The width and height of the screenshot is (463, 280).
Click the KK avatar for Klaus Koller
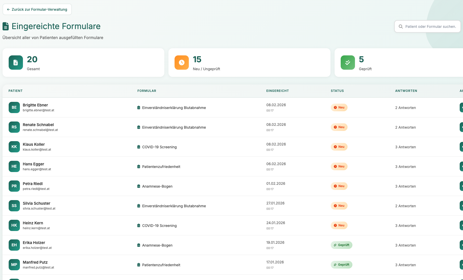click(x=14, y=147)
